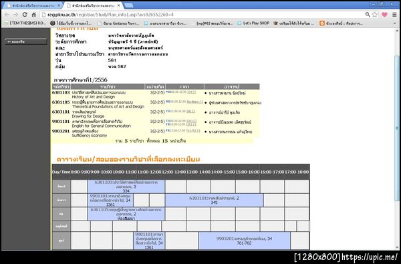Click Sufficiency Economy course name

pos(90,136)
